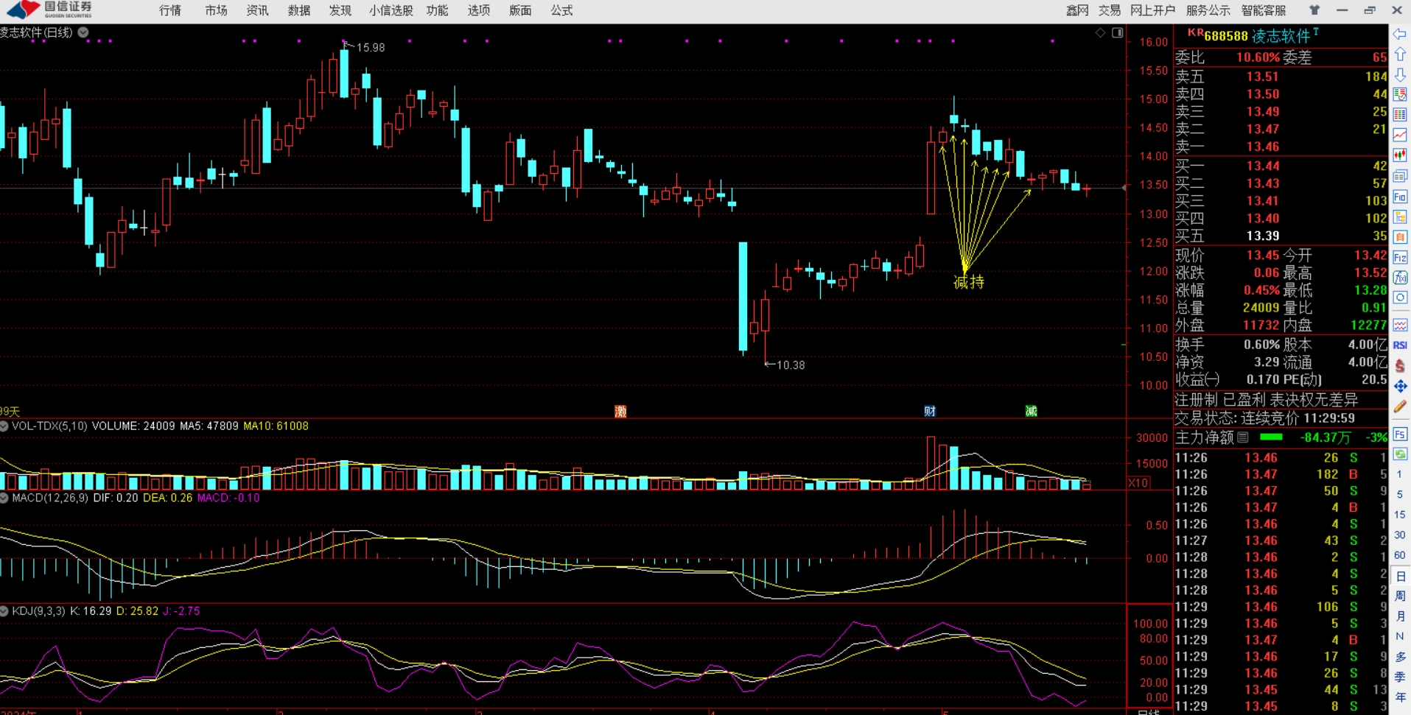1411x715 pixels.
Task: Click the F10 company info icon
Action: [x=1400, y=197]
